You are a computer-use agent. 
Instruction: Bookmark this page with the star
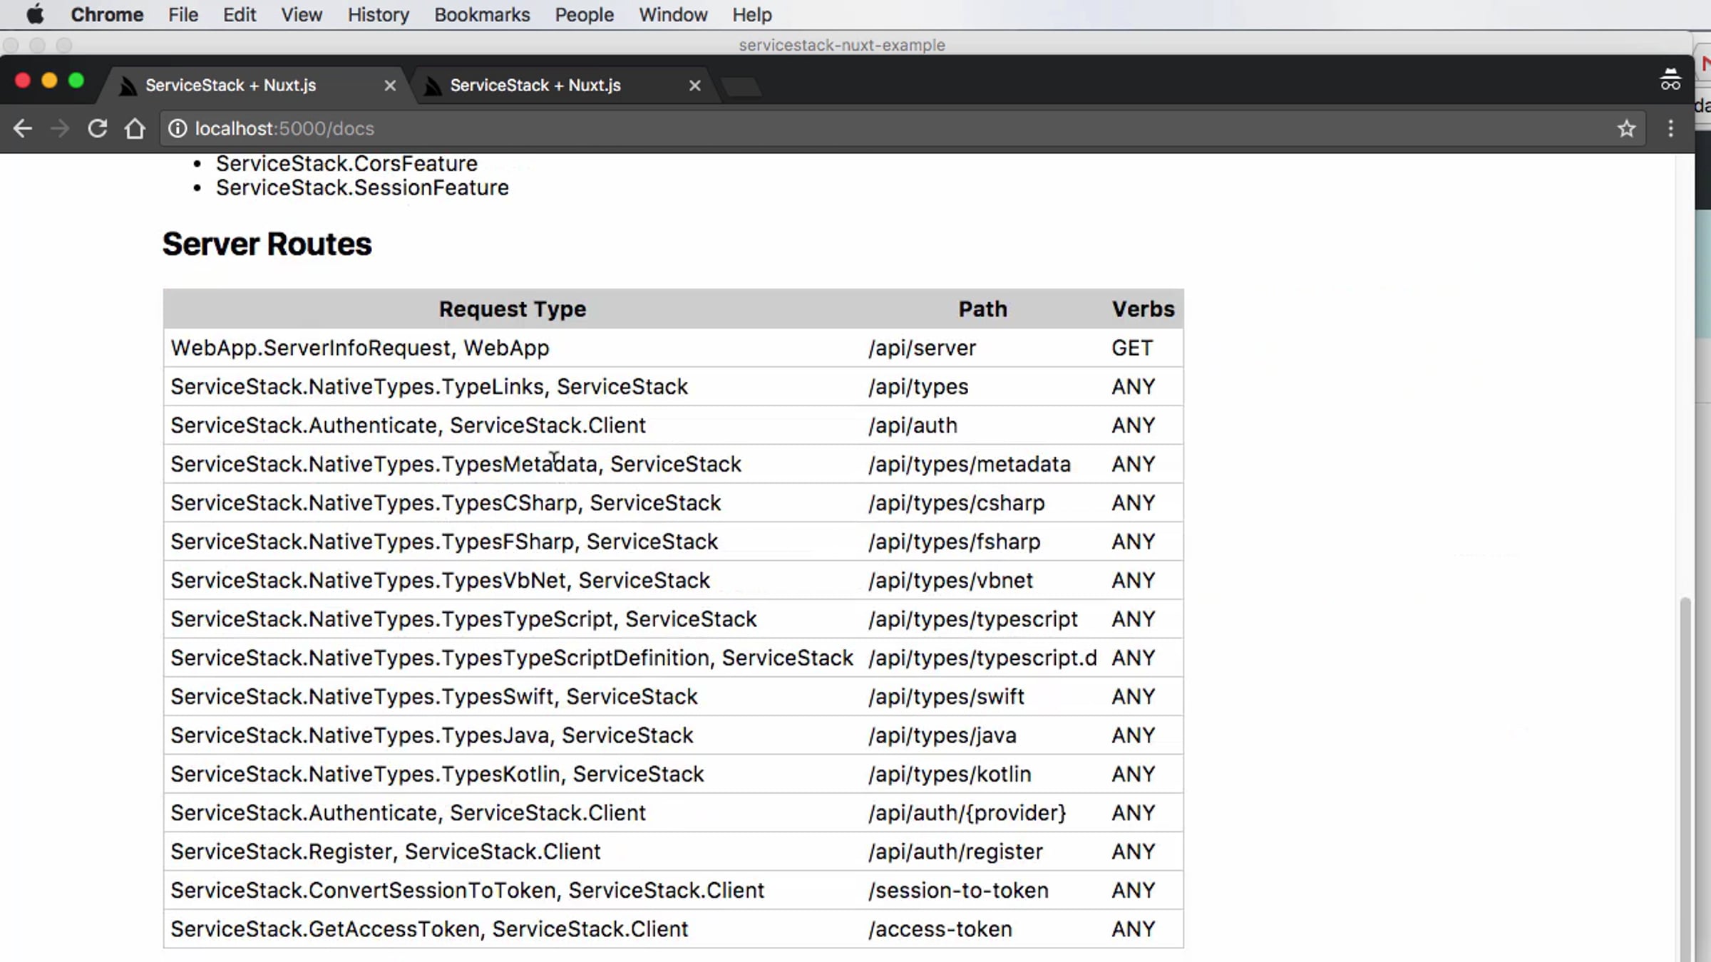(1626, 128)
